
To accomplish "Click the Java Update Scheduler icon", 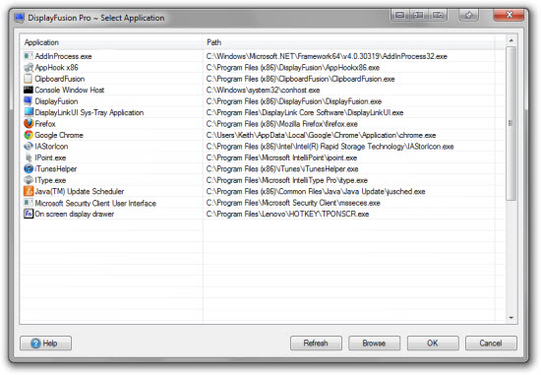I will [29, 191].
